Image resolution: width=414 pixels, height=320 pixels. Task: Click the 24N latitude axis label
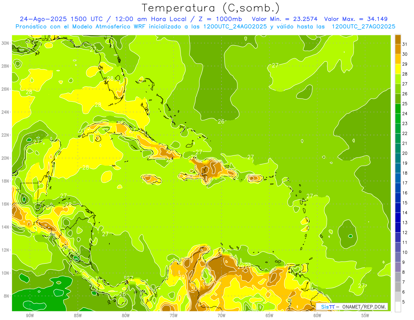point(5,112)
